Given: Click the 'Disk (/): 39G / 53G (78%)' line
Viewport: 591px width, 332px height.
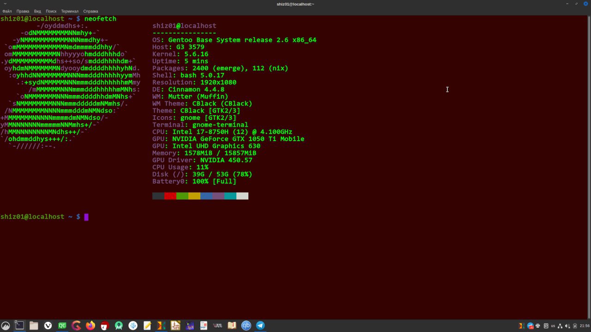Looking at the screenshot, I should (x=202, y=174).
